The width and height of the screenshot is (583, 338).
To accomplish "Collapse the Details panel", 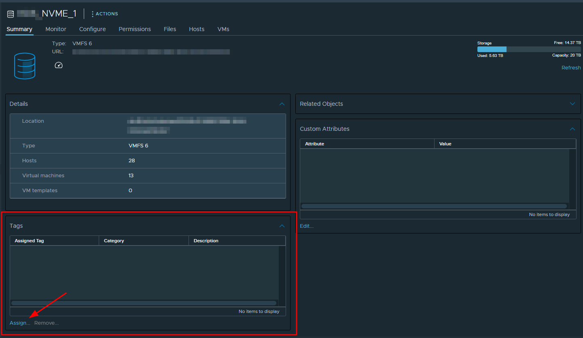I will click(282, 104).
